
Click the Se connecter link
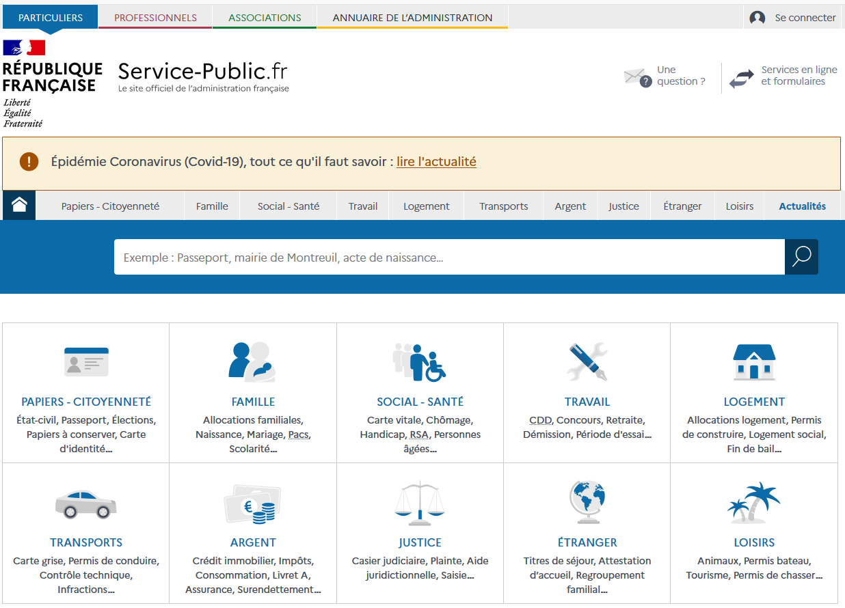point(805,18)
